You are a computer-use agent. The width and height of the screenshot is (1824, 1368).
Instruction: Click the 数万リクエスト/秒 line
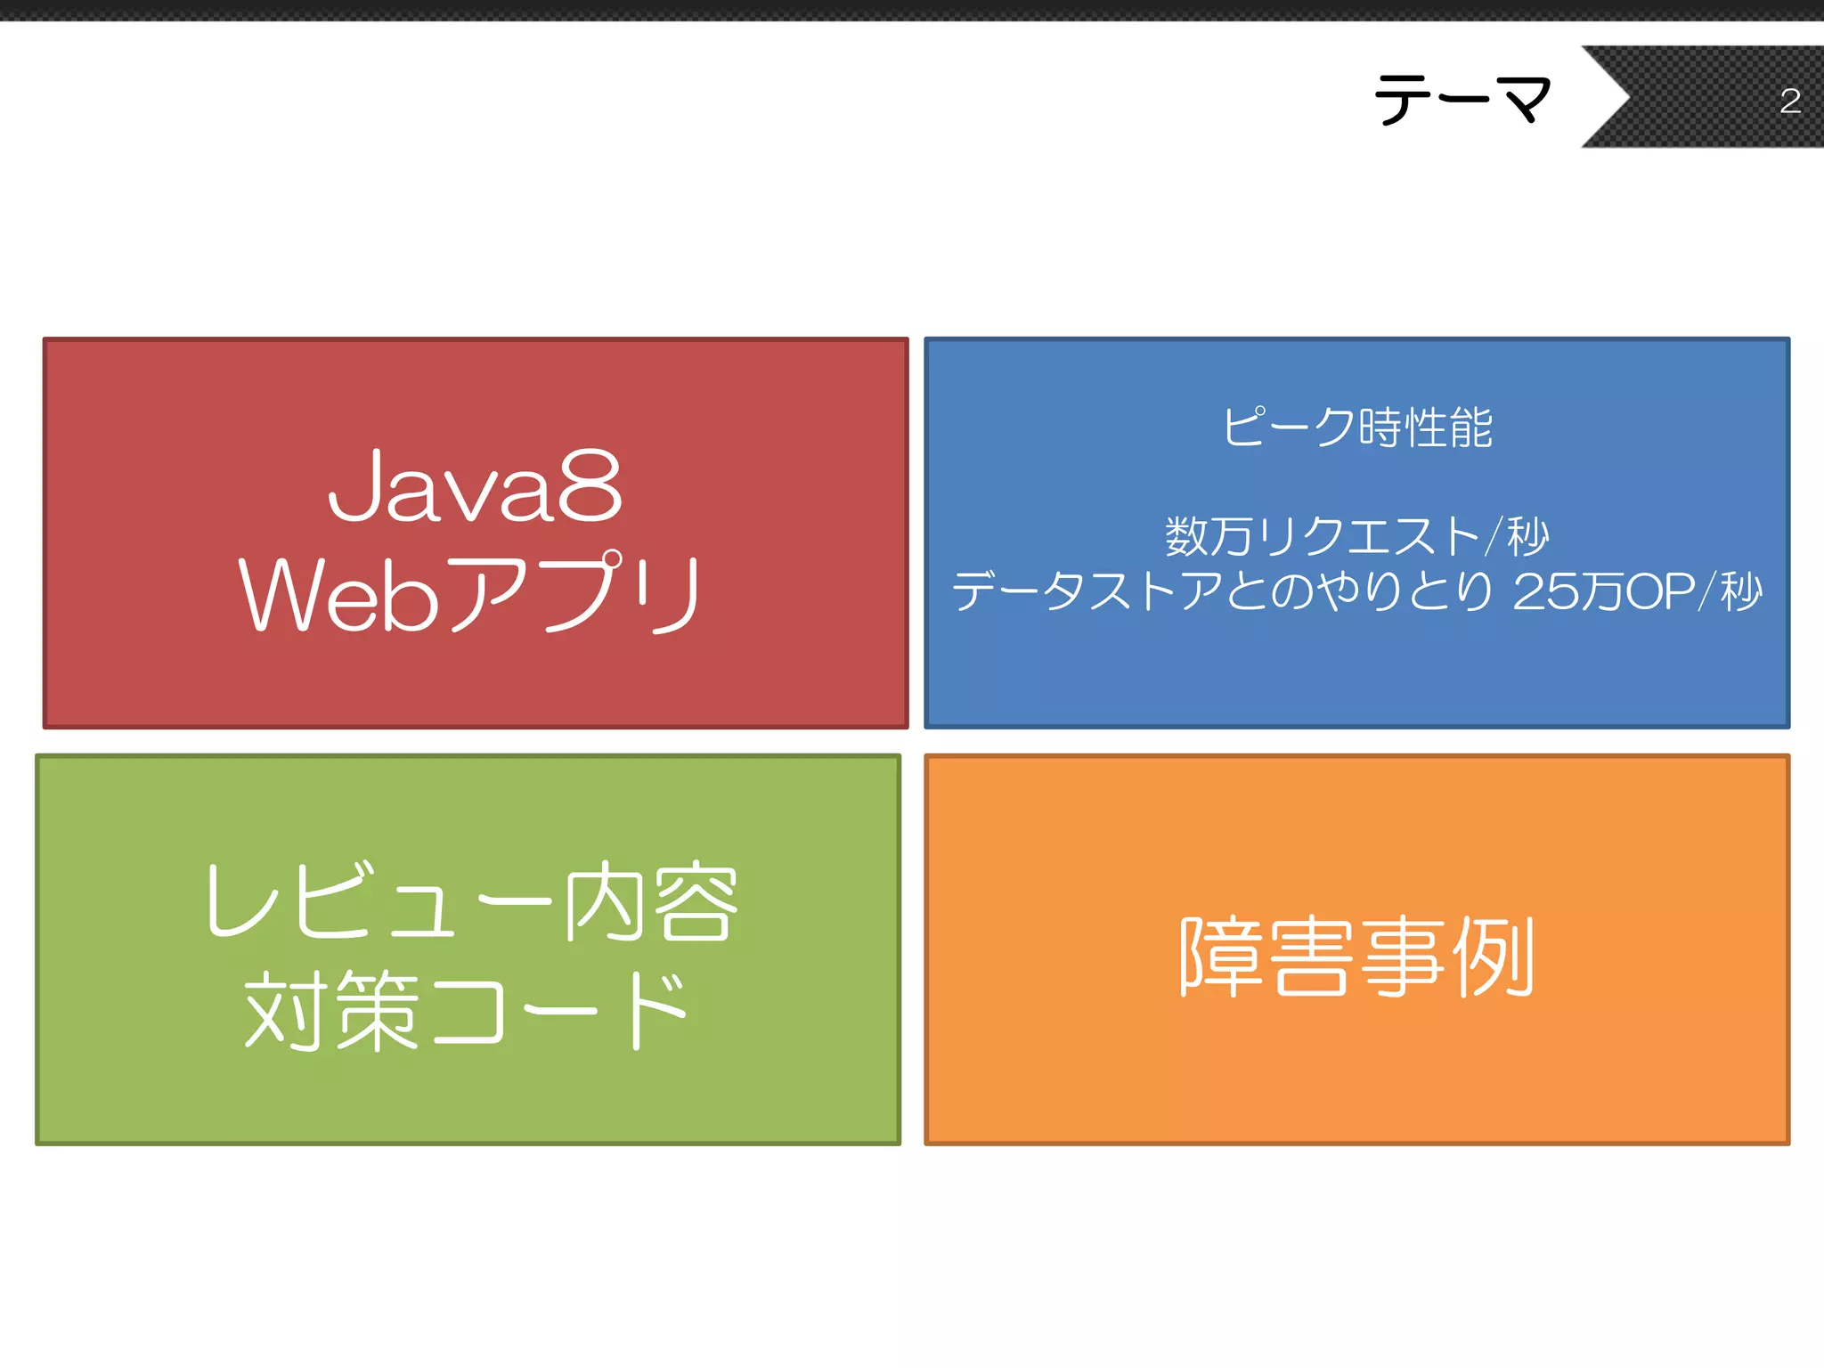pyautogui.click(x=1357, y=536)
